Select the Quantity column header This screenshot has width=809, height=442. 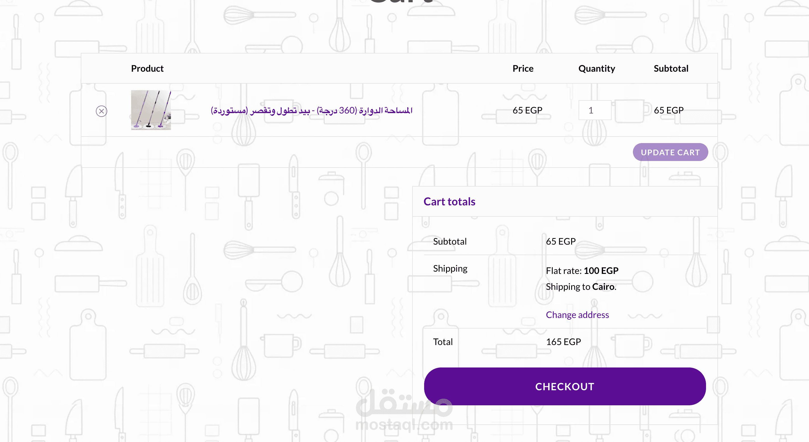click(597, 69)
